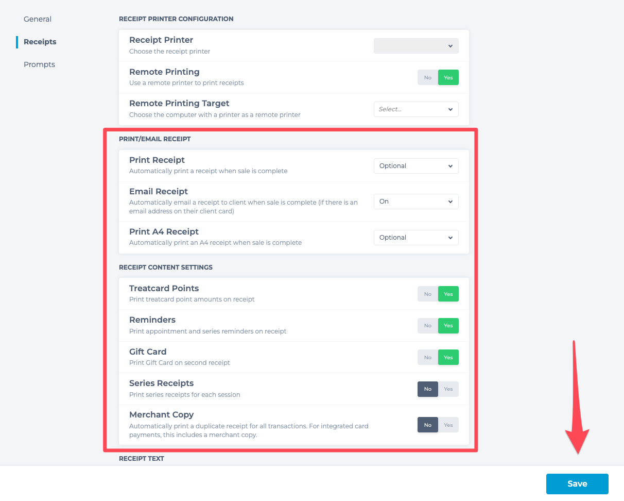Image resolution: width=624 pixels, height=501 pixels.
Task: Click the No option for Series Receipts
Action: pos(427,389)
